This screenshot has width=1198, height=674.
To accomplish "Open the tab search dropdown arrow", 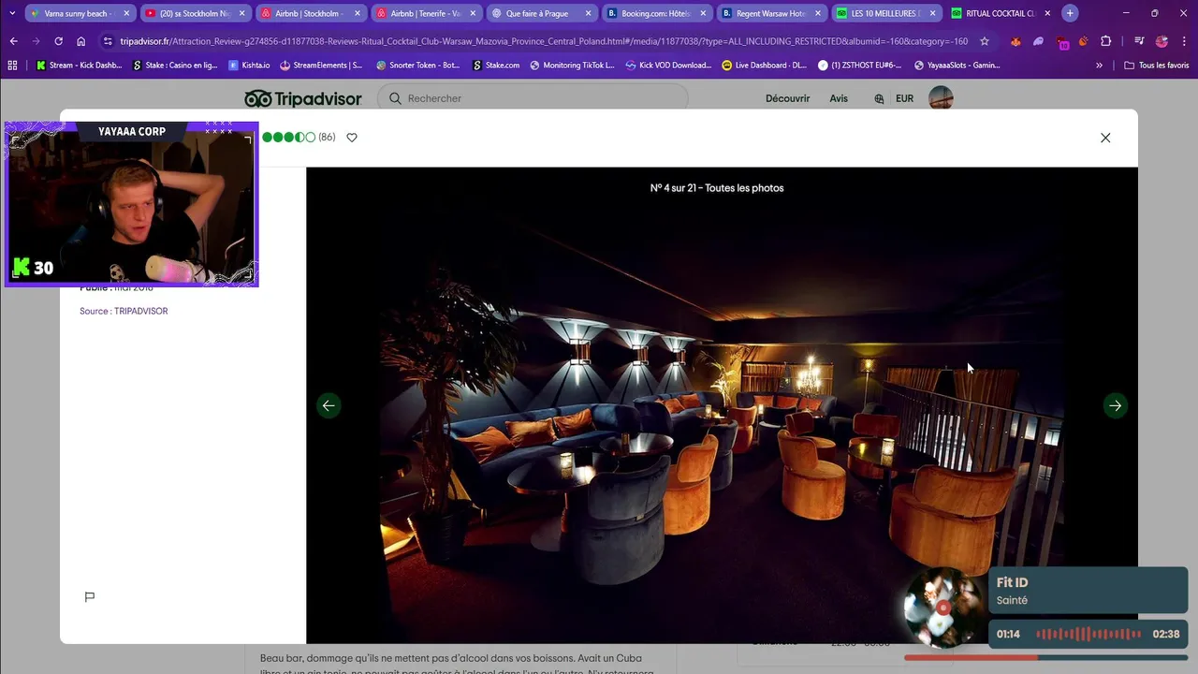I will 12,13.
